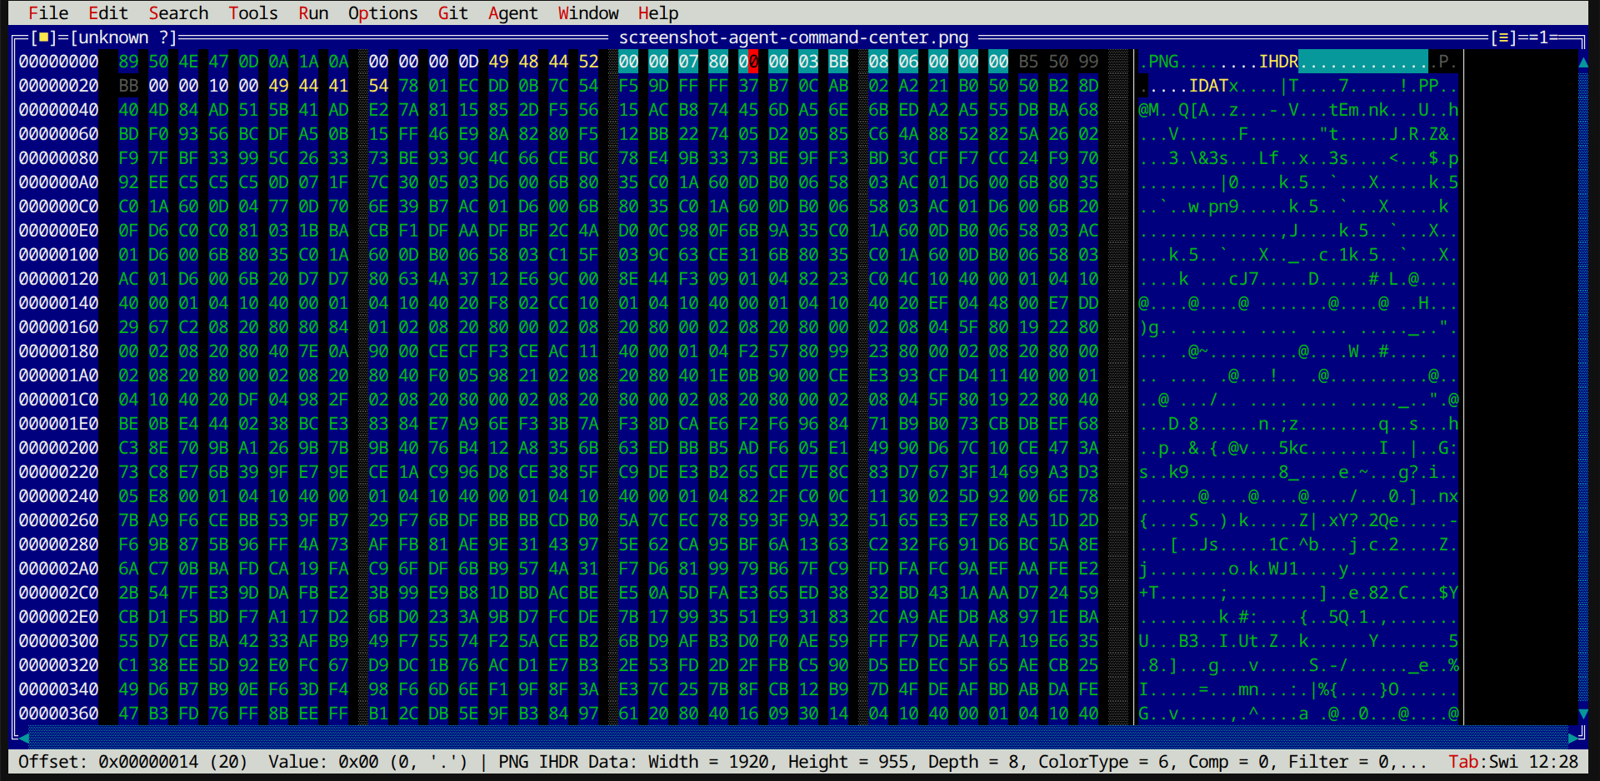Open the Run menu
Viewport: 1600px width, 781px height.
313,13
